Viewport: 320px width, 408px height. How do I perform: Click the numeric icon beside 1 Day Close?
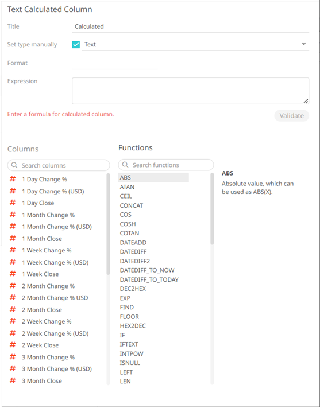tap(13, 203)
